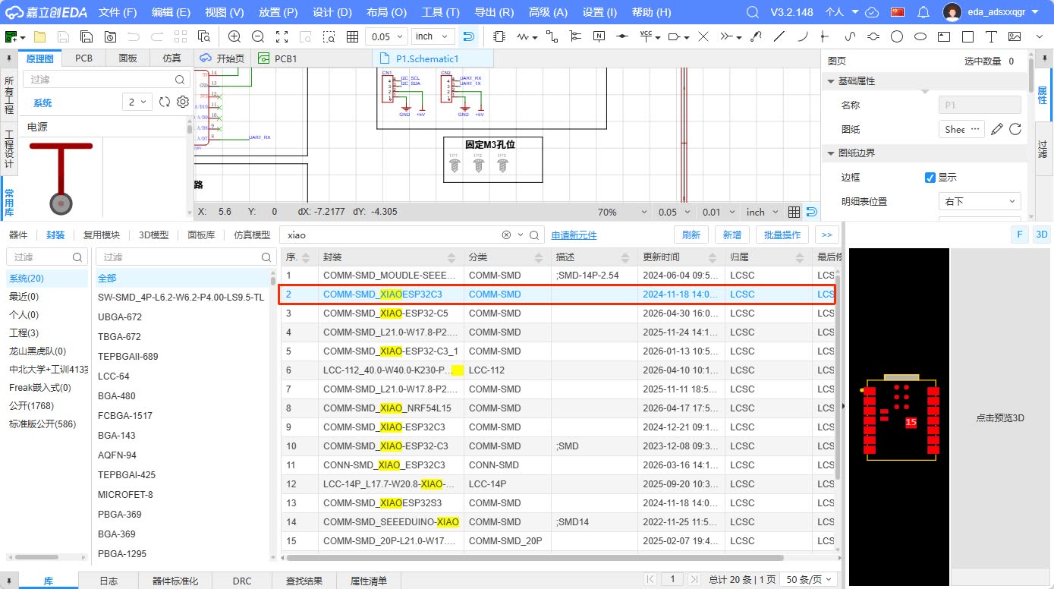Click the xiao footprint search field
The height and width of the screenshot is (589, 1054).
coord(391,235)
